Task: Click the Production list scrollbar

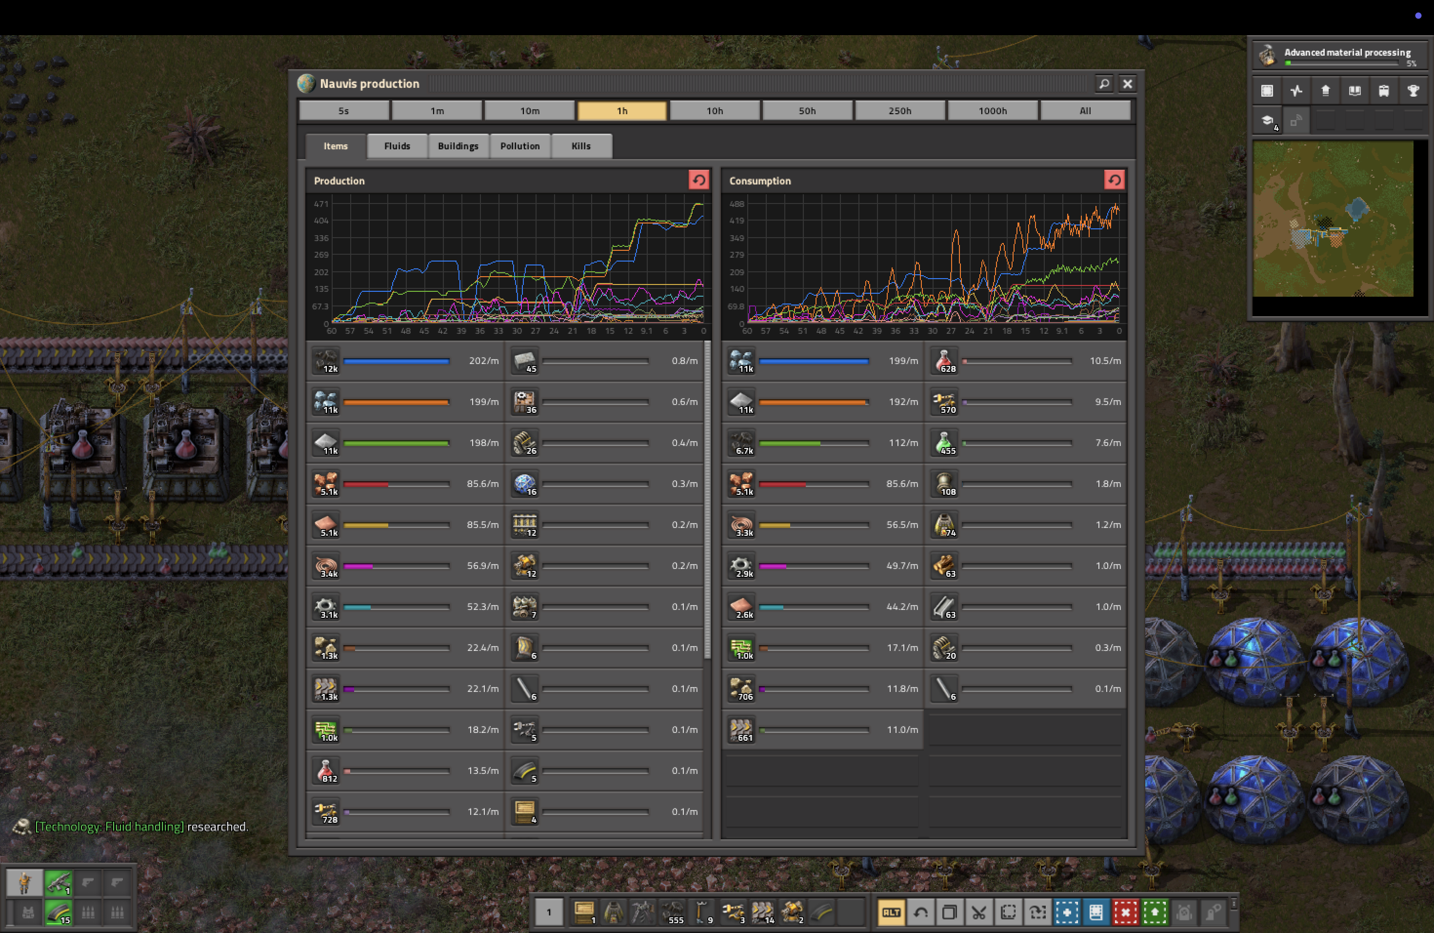Action: (707, 500)
